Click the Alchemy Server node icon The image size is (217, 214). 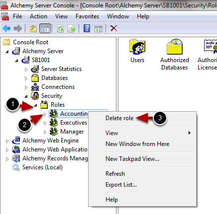pos(16,51)
